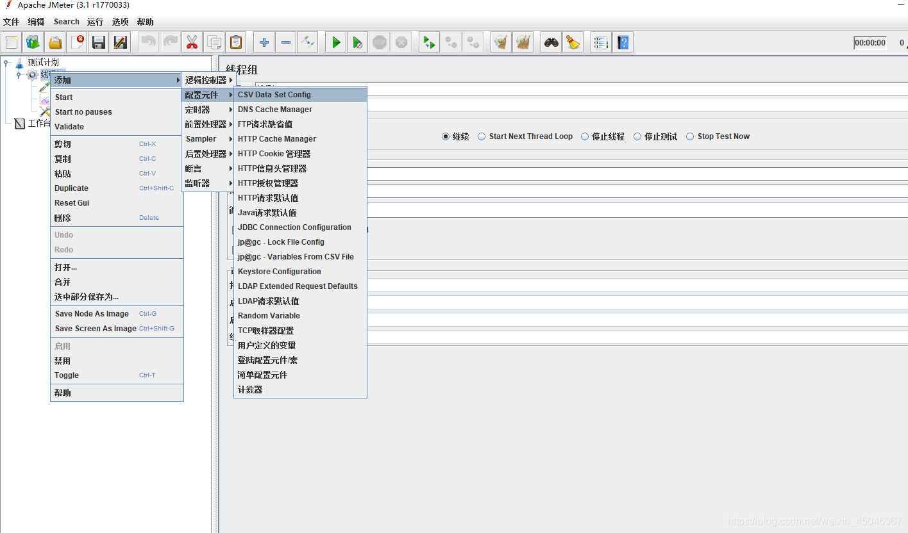Click the Reset Search broom icon
Viewport: 908px width, 533px height.
573,43
